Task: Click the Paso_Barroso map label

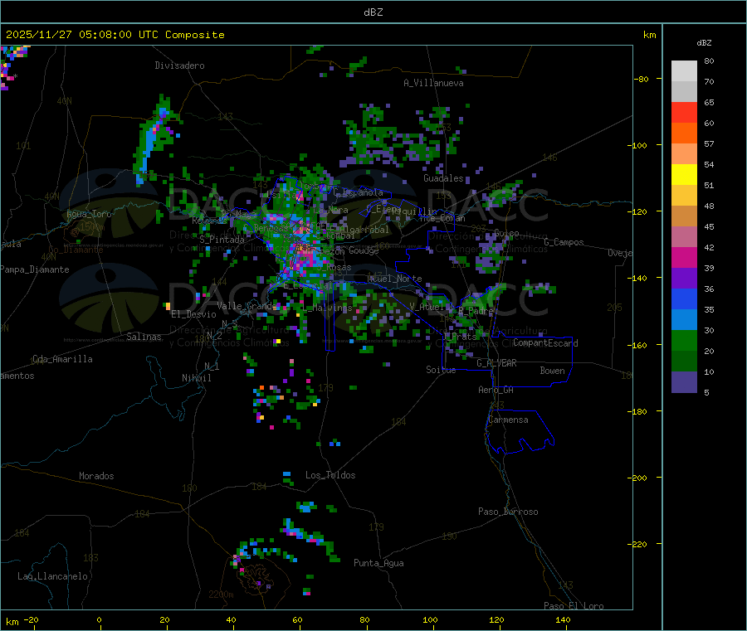Action: [508, 512]
